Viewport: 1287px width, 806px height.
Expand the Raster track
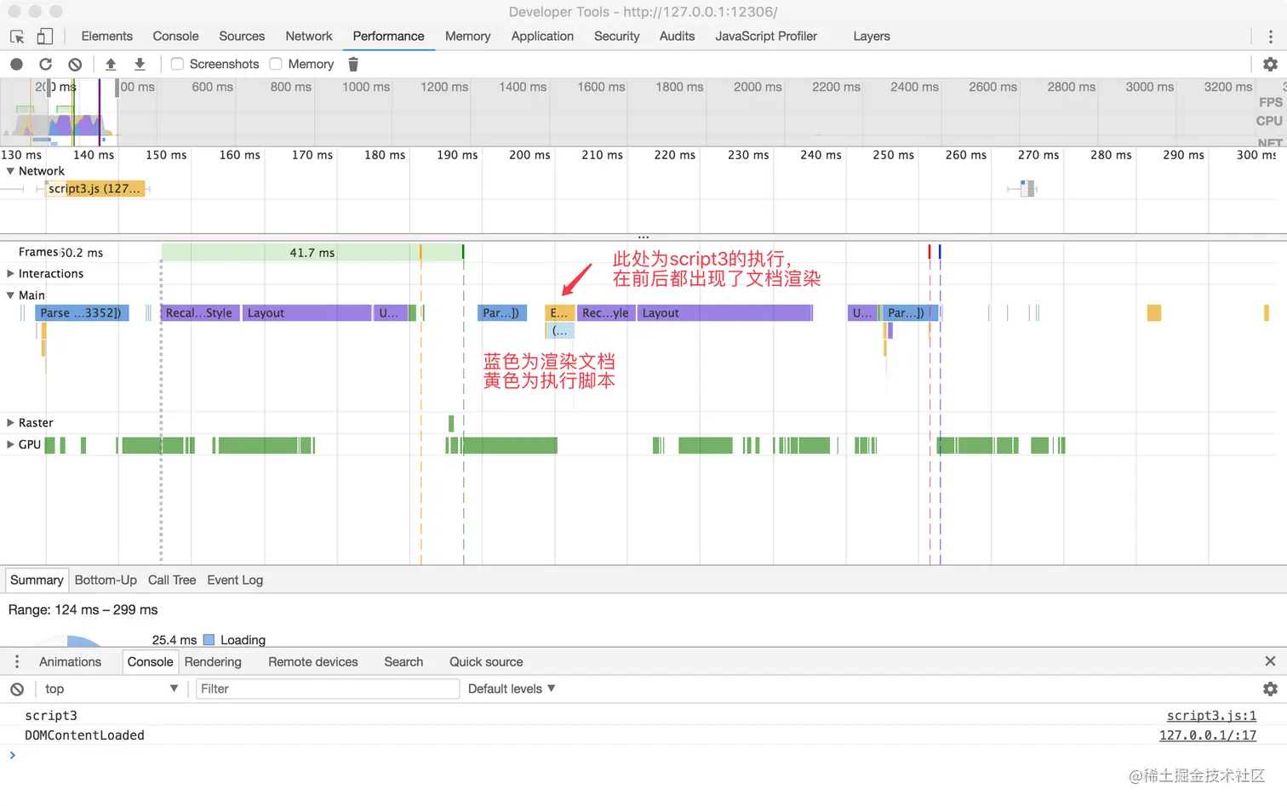tap(10, 423)
